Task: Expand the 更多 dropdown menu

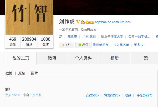Action: (x=139, y=45)
